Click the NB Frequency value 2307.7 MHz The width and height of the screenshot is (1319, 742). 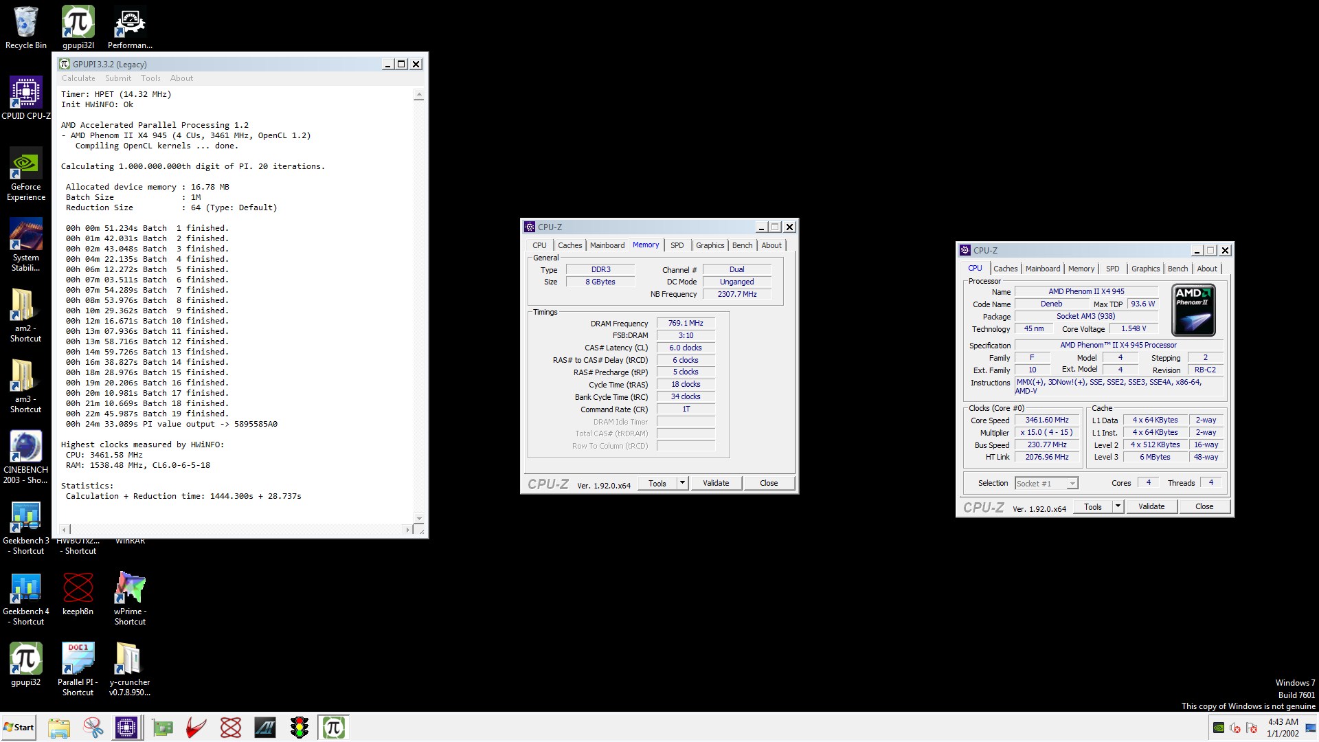coord(737,294)
